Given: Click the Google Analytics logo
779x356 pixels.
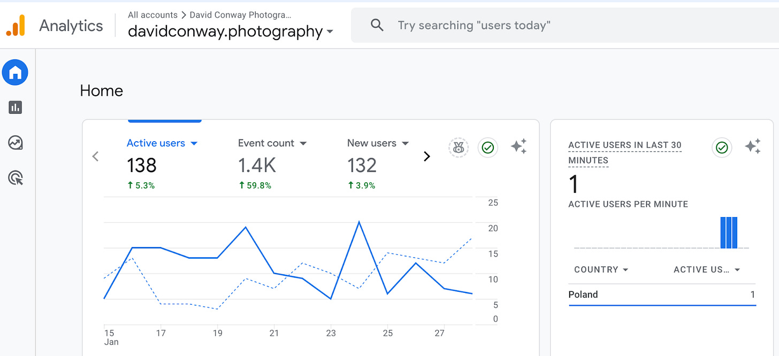Looking at the screenshot, I should (16, 26).
